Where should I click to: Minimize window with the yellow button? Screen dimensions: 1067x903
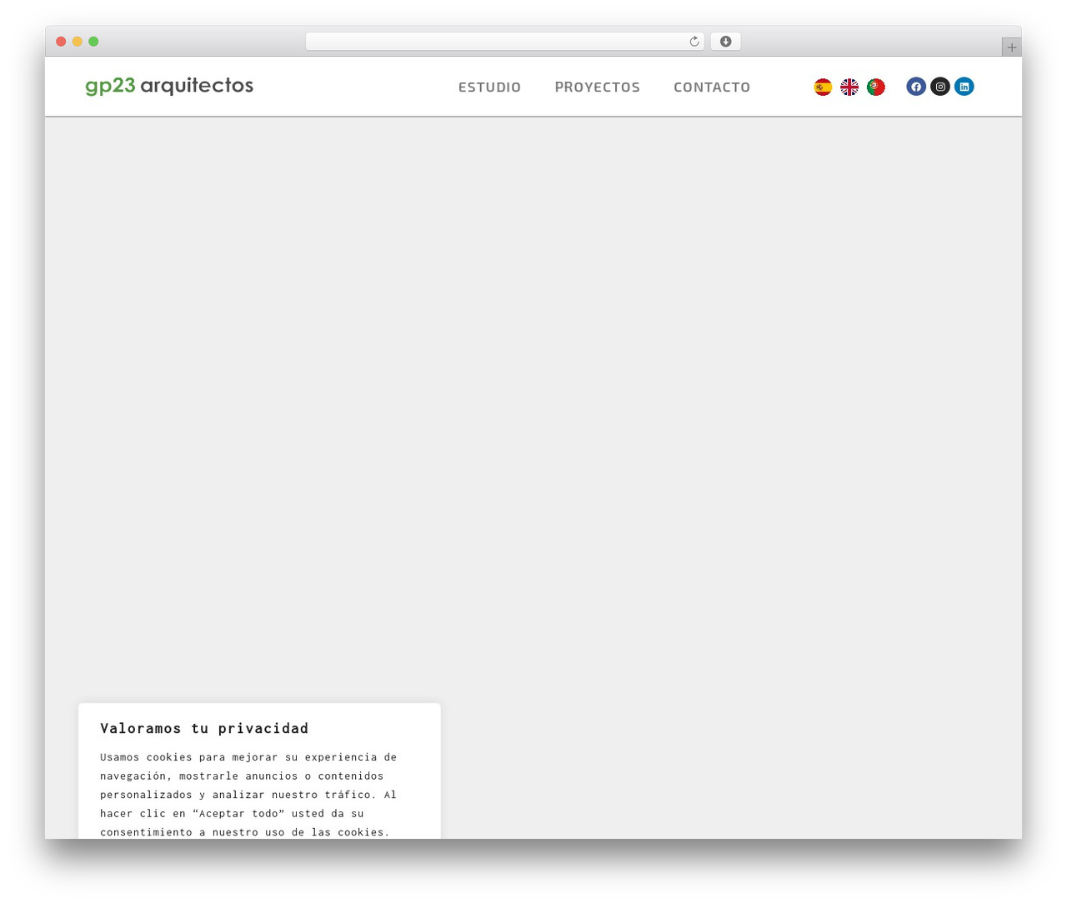[x=78, y=42]
